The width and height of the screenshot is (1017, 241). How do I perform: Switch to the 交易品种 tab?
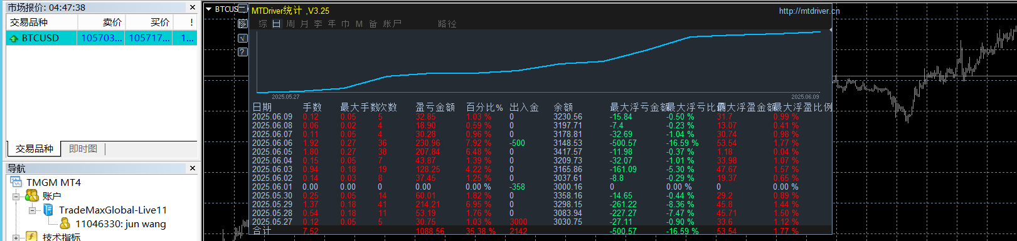(35, 148)
